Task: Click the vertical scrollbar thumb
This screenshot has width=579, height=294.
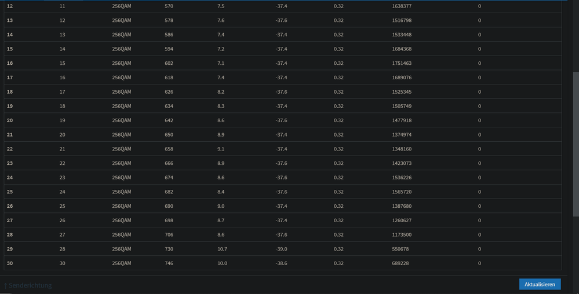Action: tap(576, 144)
